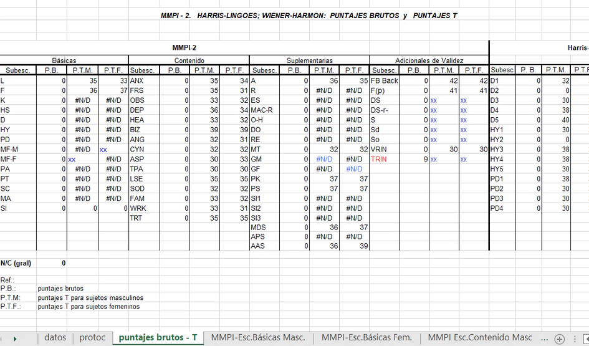Image resolution: width=589 pixels, height=346 pixels.
Task: Select the puntajes brutos - T tab
Action: [158, 338]
